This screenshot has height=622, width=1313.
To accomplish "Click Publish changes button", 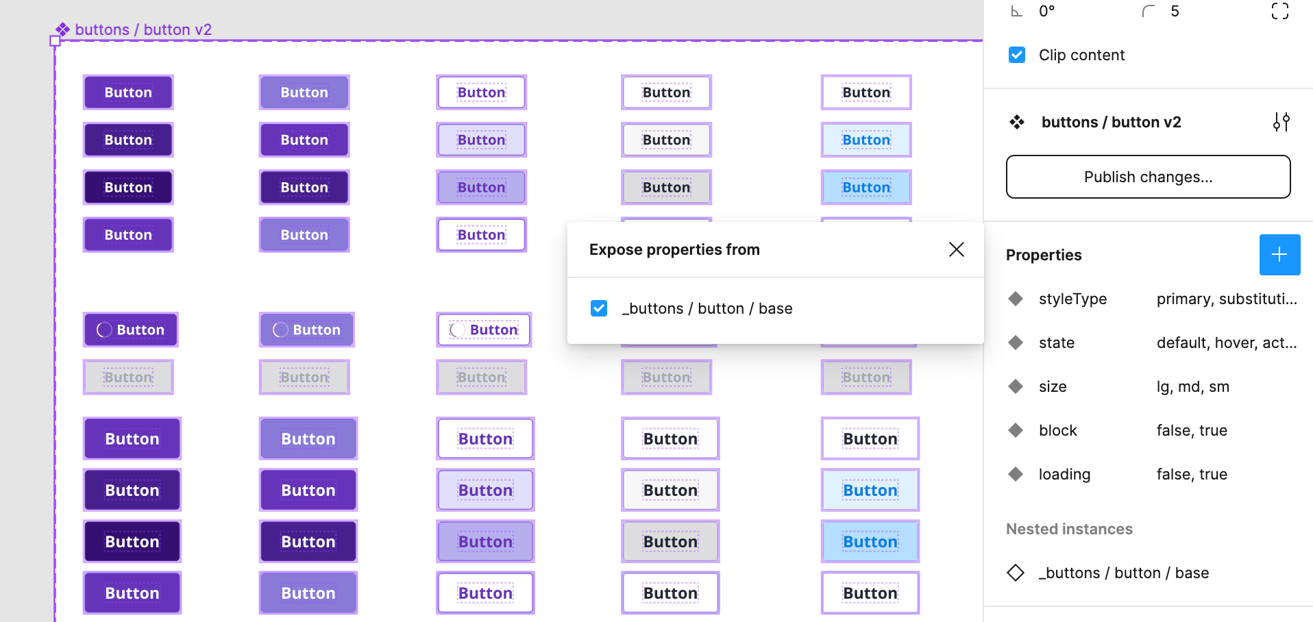I will [x=1148, y=177].
